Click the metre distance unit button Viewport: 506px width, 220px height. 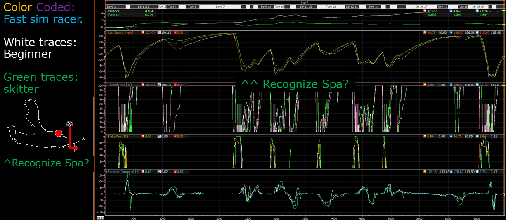pyautogui.click(x=100, y=217)
